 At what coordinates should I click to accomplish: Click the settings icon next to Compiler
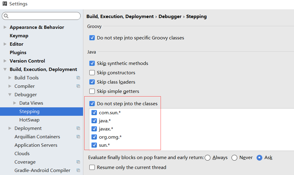pyautogui.click(x=78, y=86)
